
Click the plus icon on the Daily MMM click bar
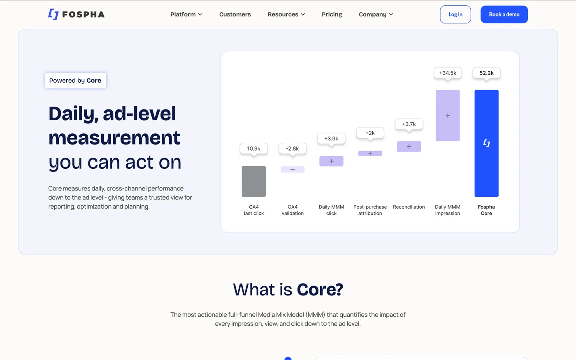[x=331, y=161]
